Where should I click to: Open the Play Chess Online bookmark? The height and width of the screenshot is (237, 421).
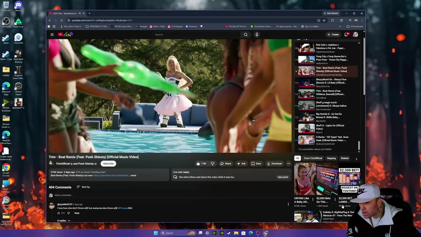point(71,26)
